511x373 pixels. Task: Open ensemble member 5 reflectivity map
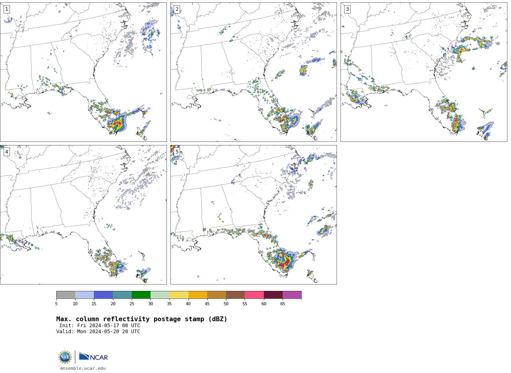[254, 215]
